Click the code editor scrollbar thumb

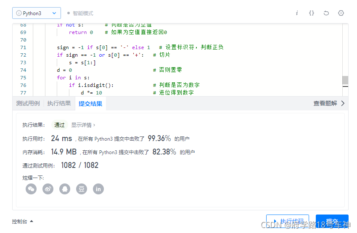[345, 80]
